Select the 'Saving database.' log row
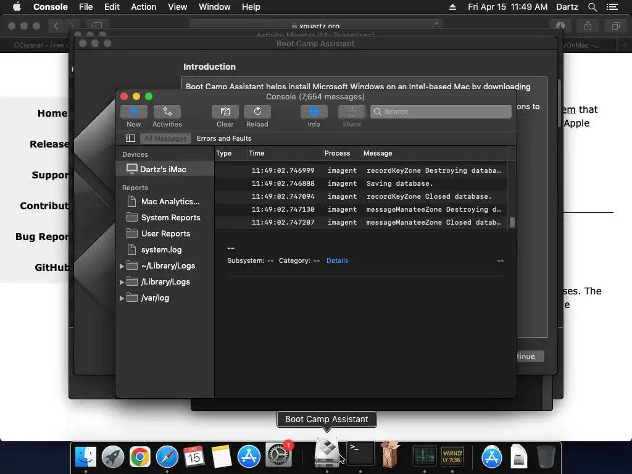632x474 pixels. (360, 183)
